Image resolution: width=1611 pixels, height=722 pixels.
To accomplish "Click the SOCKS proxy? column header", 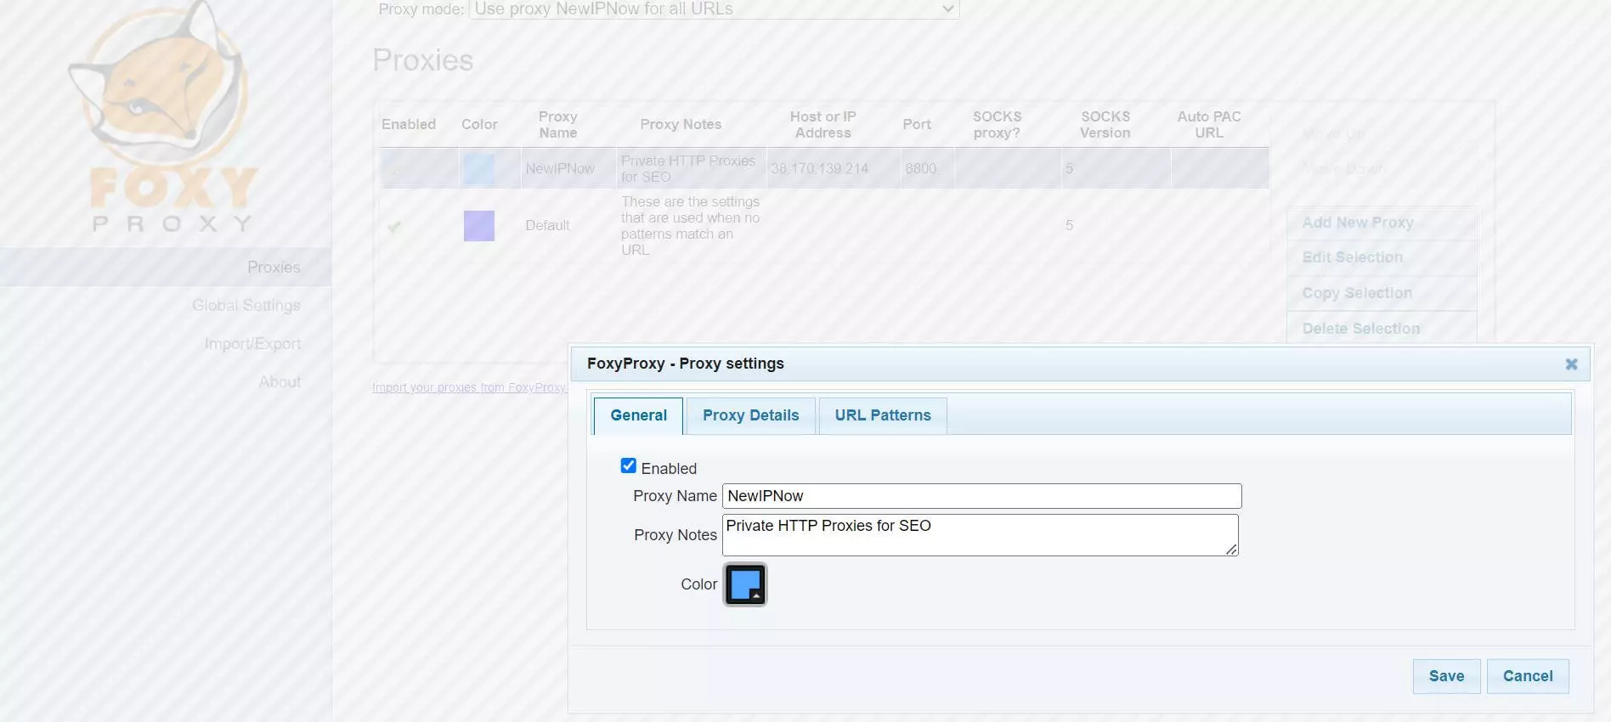I will (997, 124).
